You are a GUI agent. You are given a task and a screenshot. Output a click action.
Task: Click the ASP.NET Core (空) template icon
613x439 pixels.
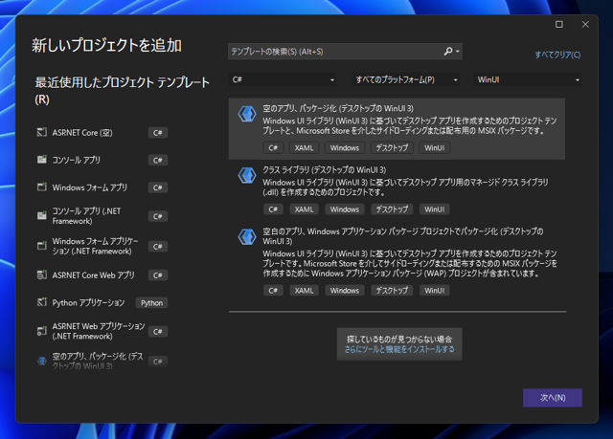click(x=42, y=132)
